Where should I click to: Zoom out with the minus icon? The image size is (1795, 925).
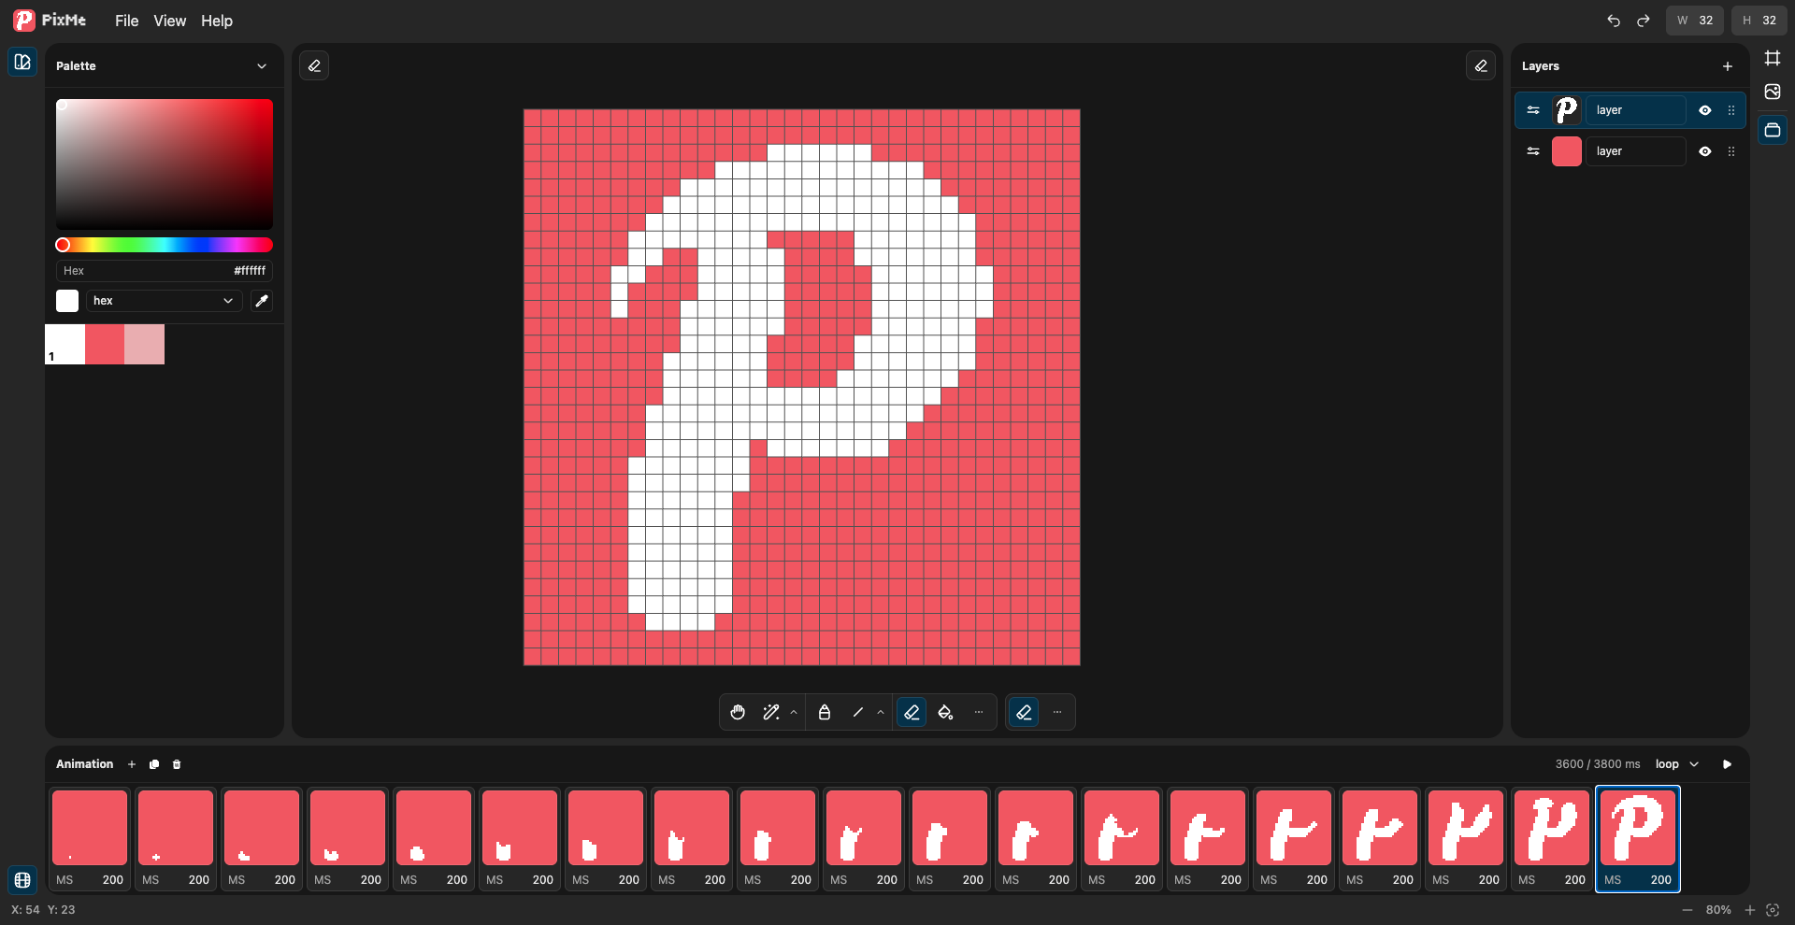[x=1687, y=910]
